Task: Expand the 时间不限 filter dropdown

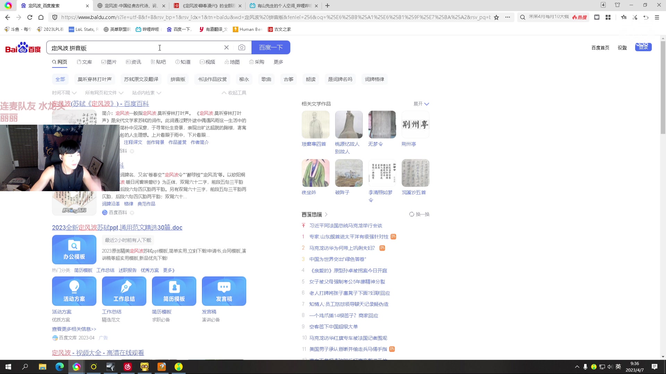Action: (64, 93)
